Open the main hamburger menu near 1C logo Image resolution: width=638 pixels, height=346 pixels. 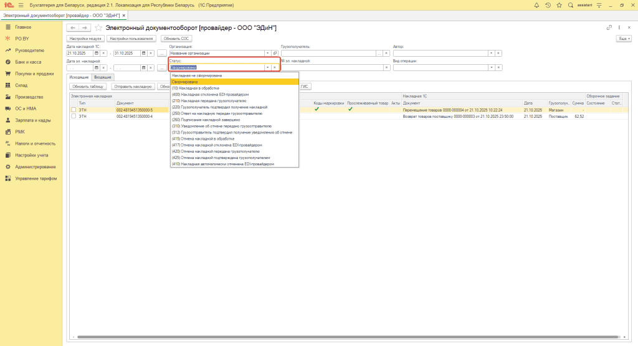pyautogui.click(x=21, y=5)
